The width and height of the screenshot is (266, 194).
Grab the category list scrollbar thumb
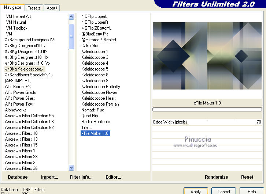(71, 37)
